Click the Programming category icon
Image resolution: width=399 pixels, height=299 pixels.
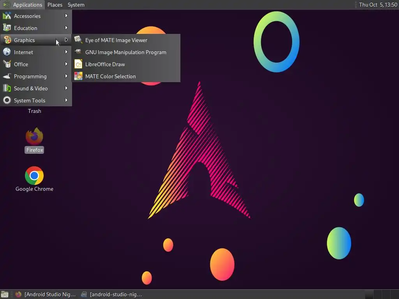coord(7,76)
